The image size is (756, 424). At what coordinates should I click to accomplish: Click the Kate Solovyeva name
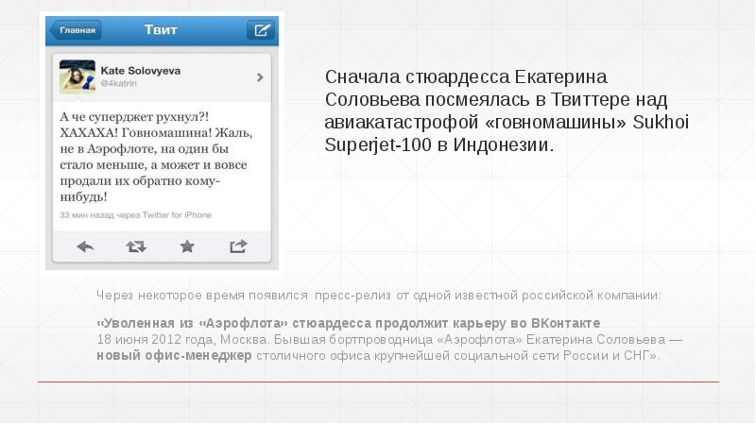(x=140, y=70)
